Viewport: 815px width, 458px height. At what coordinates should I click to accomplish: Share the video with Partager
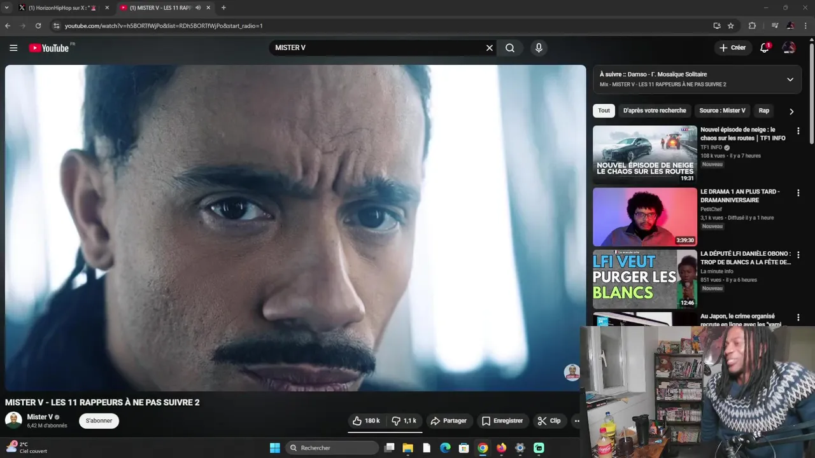(x=448, y=420)
